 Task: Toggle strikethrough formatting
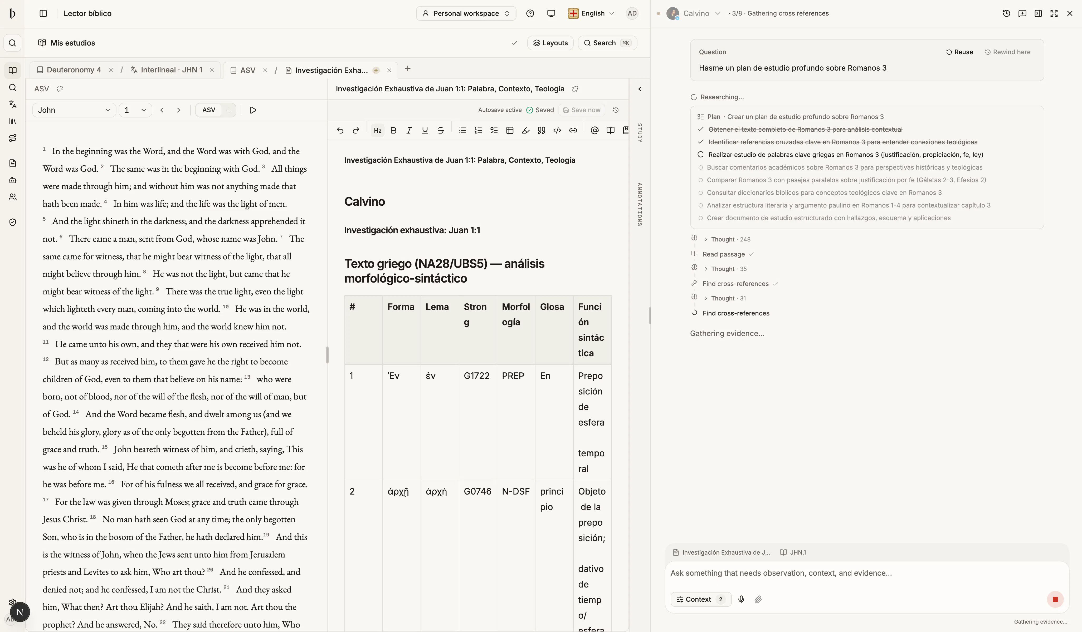click(441, 130)
